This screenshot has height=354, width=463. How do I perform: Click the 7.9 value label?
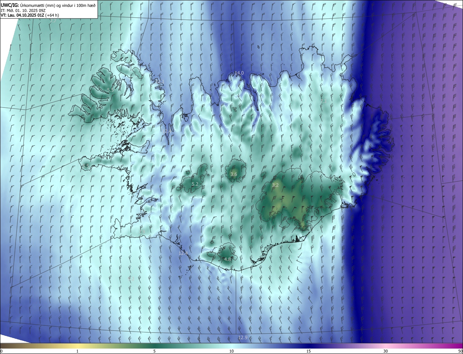(142, 231)
